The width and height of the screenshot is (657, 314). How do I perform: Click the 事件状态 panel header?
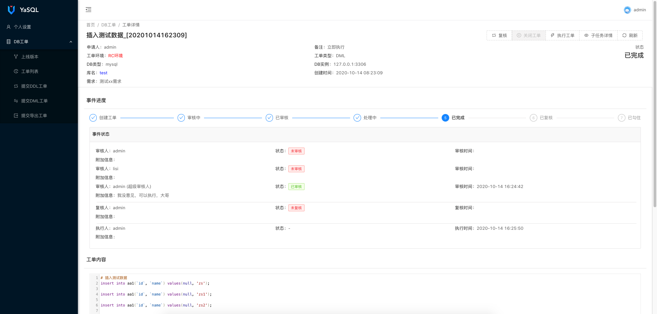[x=365, y=134]
